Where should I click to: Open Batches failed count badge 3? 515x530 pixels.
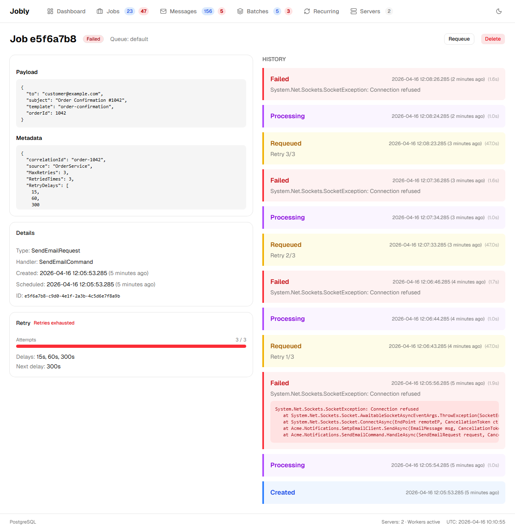(288, 11)
